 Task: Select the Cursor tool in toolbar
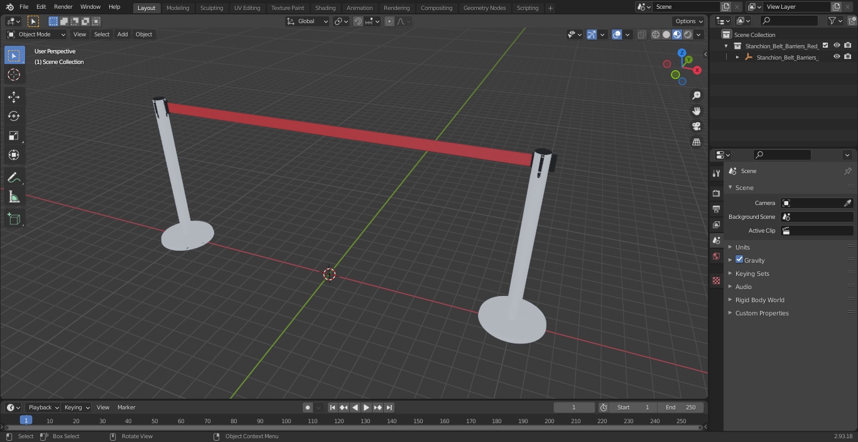tap(14, 75)
